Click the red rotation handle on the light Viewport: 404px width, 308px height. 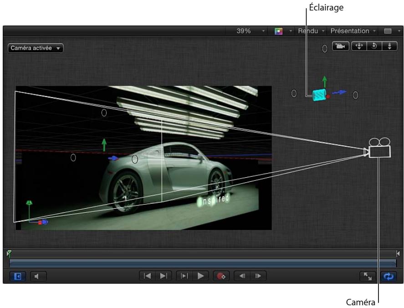[x=328, y=97]
